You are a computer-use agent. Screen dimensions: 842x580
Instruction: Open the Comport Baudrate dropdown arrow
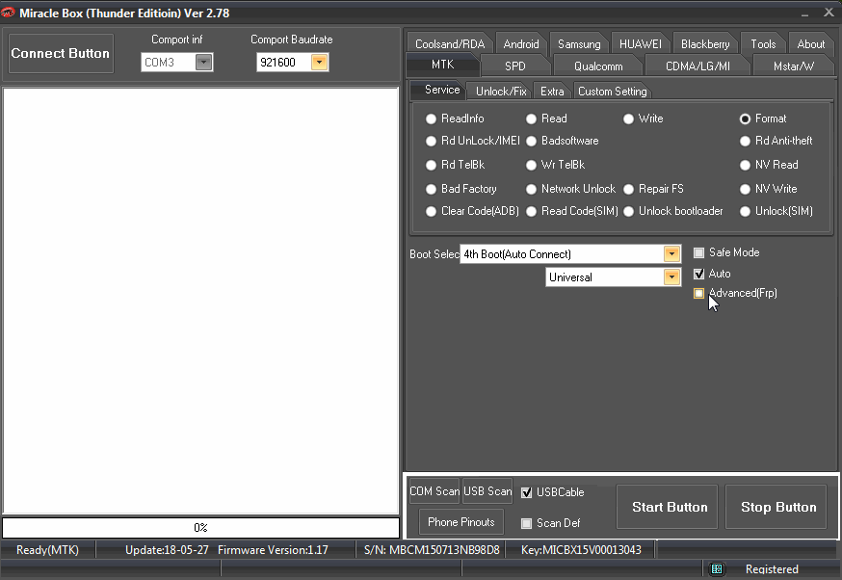(319, 63)
